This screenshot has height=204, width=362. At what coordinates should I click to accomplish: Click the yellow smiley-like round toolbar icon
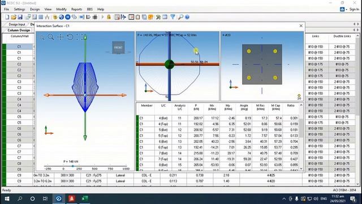click(x=55, y=17)
